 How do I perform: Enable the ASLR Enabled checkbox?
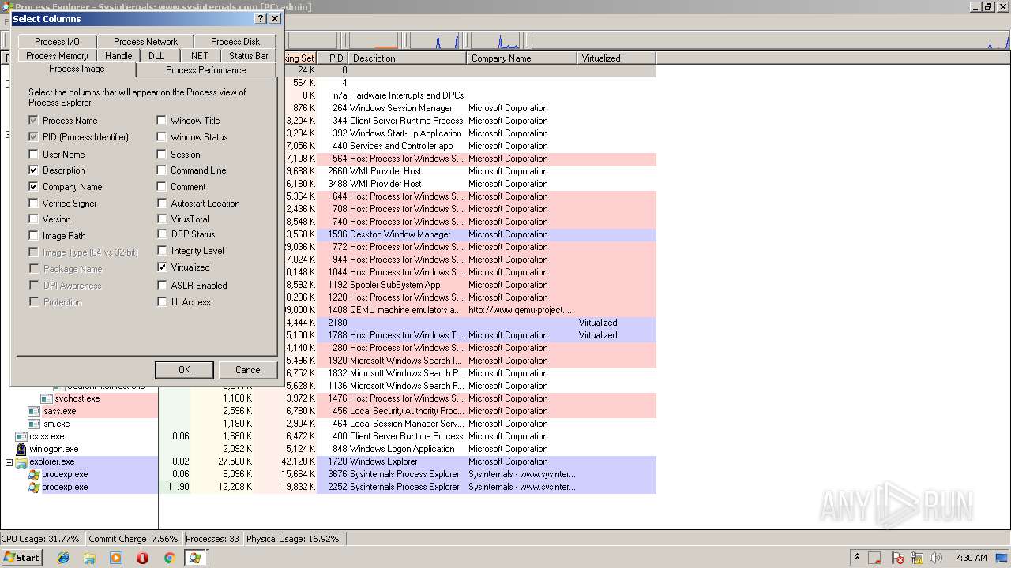[162, 285]
